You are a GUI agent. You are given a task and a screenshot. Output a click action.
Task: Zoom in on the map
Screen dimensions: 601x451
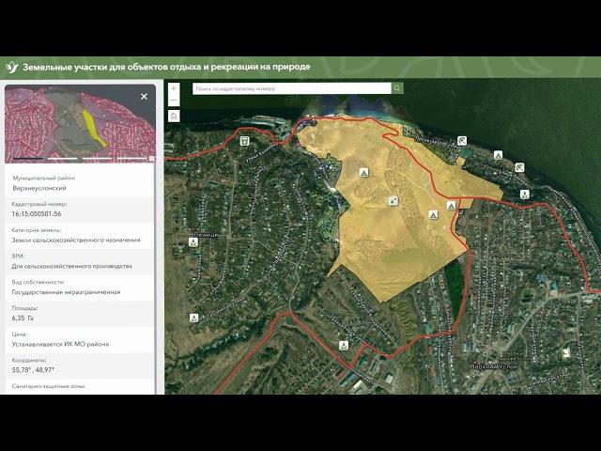pos(174,88)
